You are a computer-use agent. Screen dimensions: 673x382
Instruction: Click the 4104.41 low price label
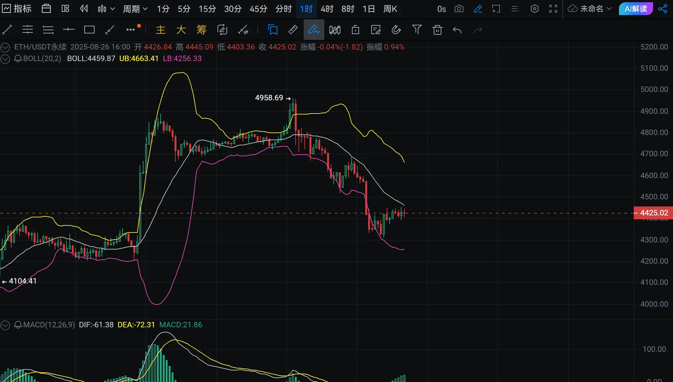coord(23,281)
